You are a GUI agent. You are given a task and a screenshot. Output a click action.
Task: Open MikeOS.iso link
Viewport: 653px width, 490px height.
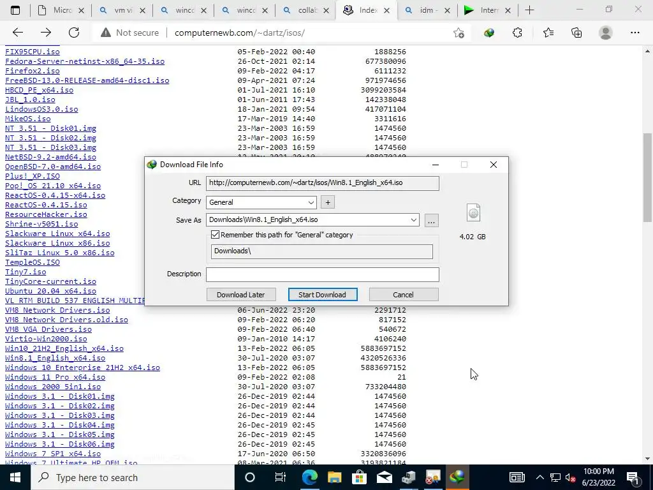[x=28, y=119]
